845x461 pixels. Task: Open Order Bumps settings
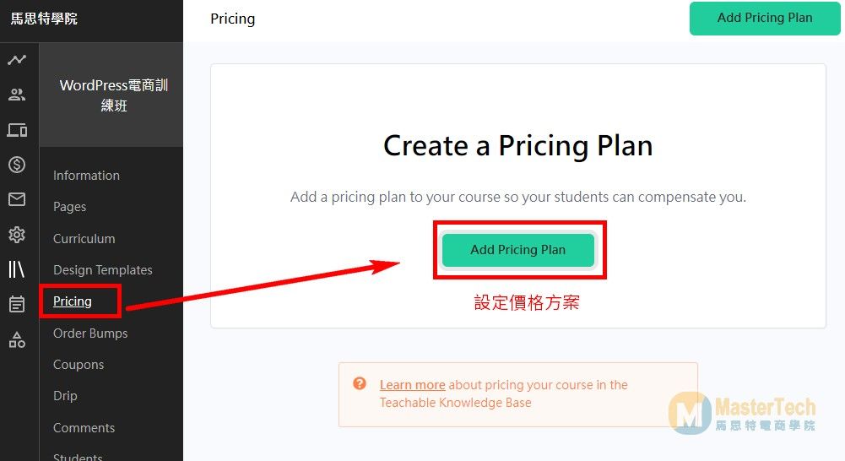click(90, 334)
